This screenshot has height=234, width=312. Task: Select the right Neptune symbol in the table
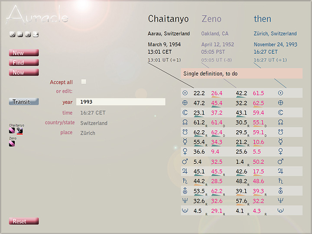(280, 200)
